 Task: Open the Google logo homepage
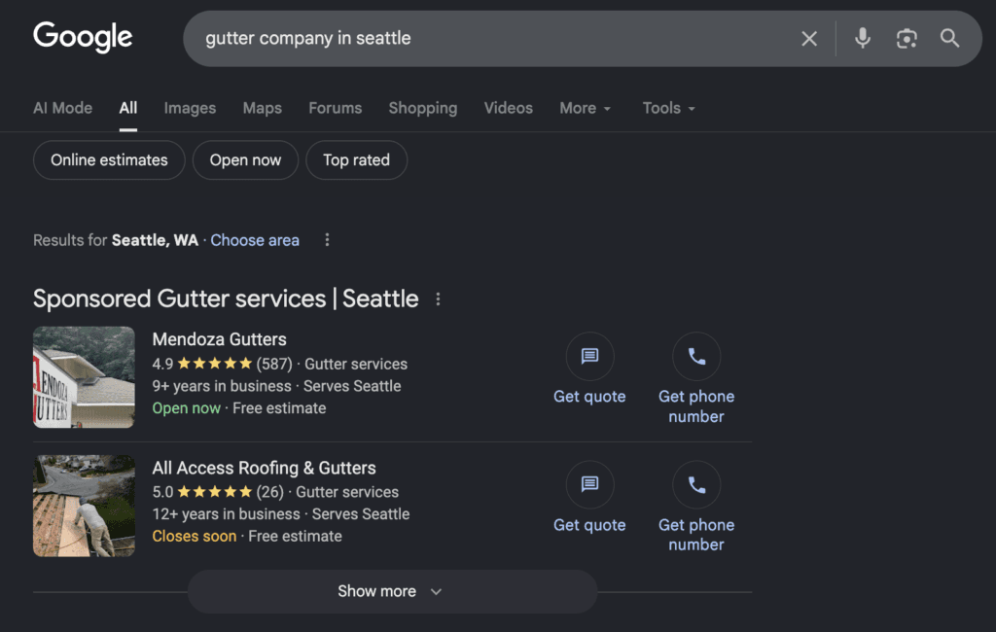point(83,37)
